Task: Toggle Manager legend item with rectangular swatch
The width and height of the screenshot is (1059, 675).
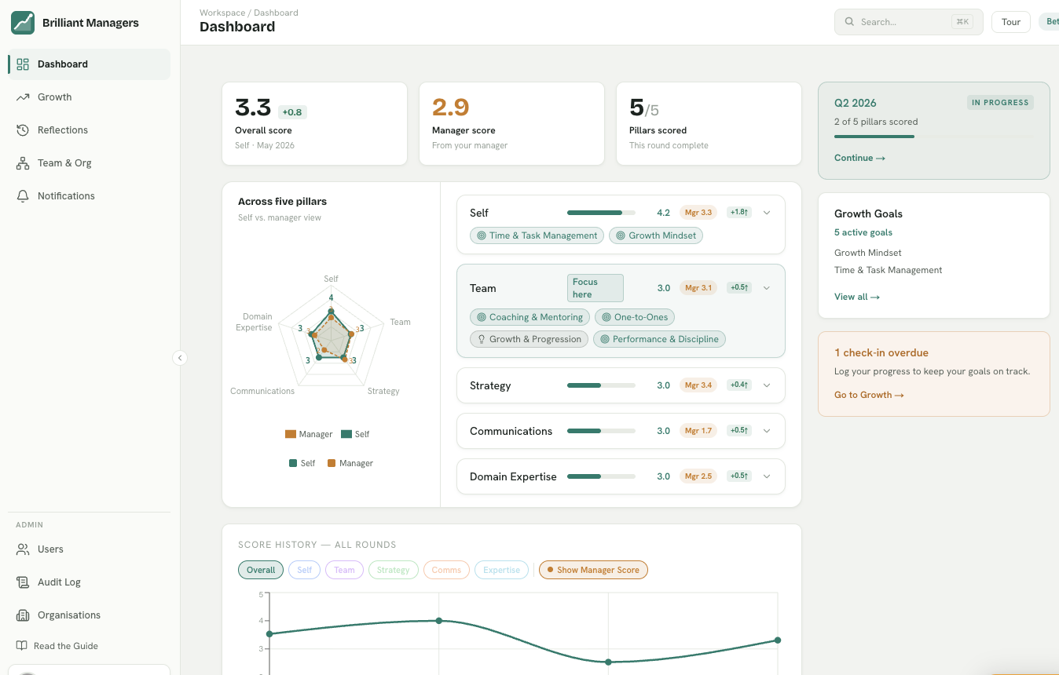Action: pos(309,434)
